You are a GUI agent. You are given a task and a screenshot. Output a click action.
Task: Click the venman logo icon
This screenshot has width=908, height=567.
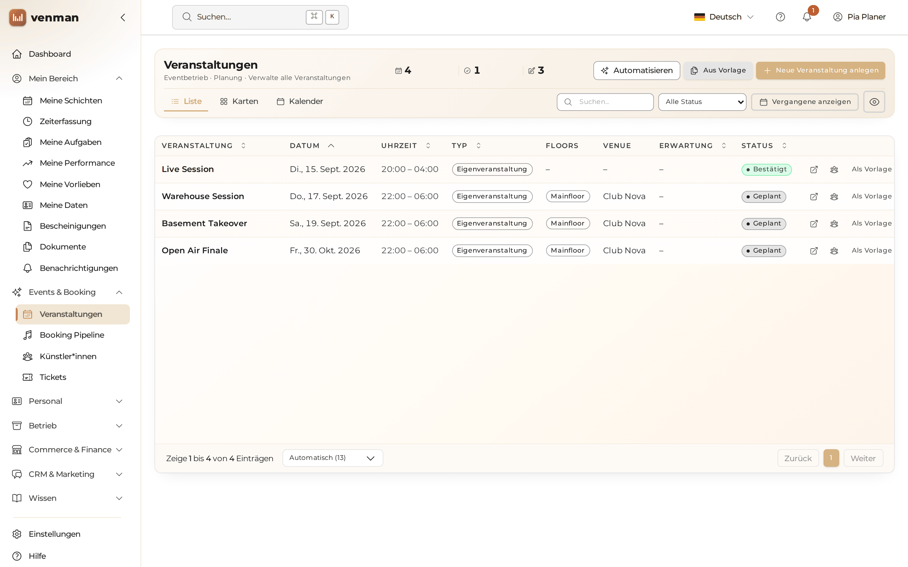point(18,17)
